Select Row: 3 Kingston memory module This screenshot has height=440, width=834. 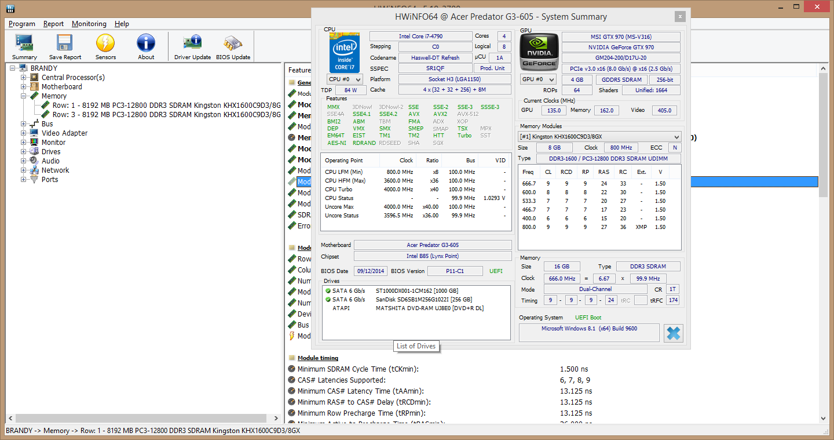tap(167, 115)
